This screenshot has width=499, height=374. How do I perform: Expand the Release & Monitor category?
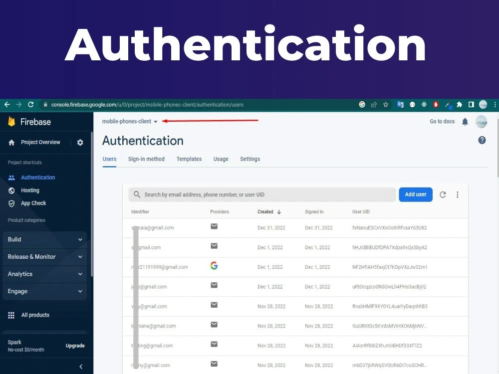(44, 257)
